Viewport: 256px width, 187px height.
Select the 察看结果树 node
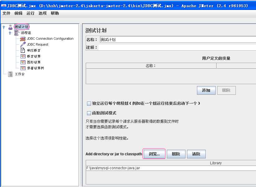[x=36, y=68]
